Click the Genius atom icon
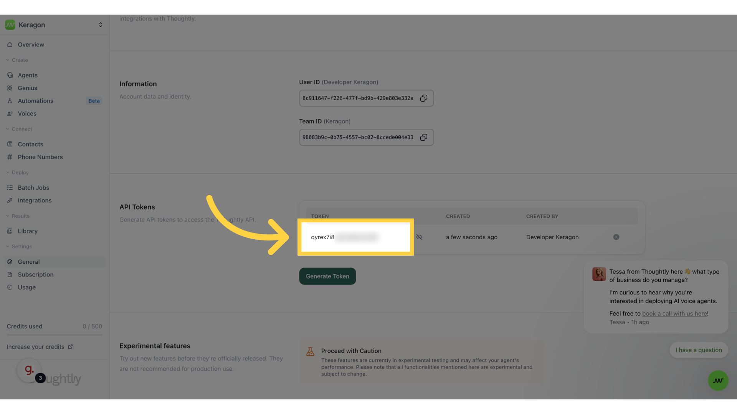Viewport: 737px width, 414px height. (x=10, y=88)
